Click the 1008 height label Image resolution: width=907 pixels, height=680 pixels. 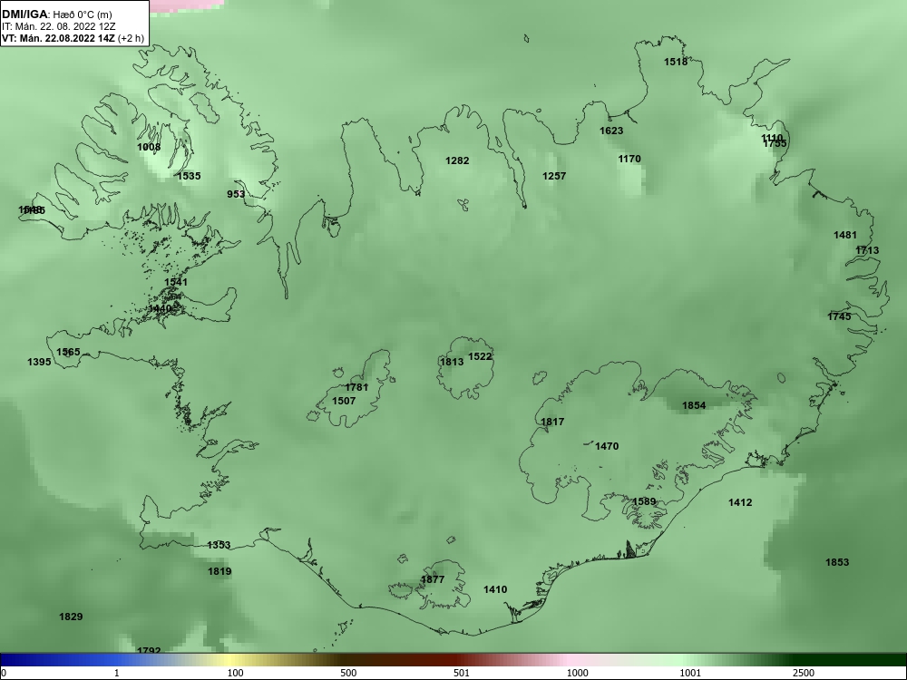point(149,147)
